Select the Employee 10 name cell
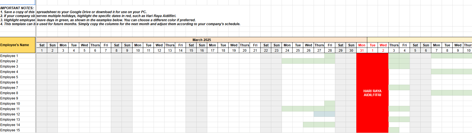 (x=17, y=104)
